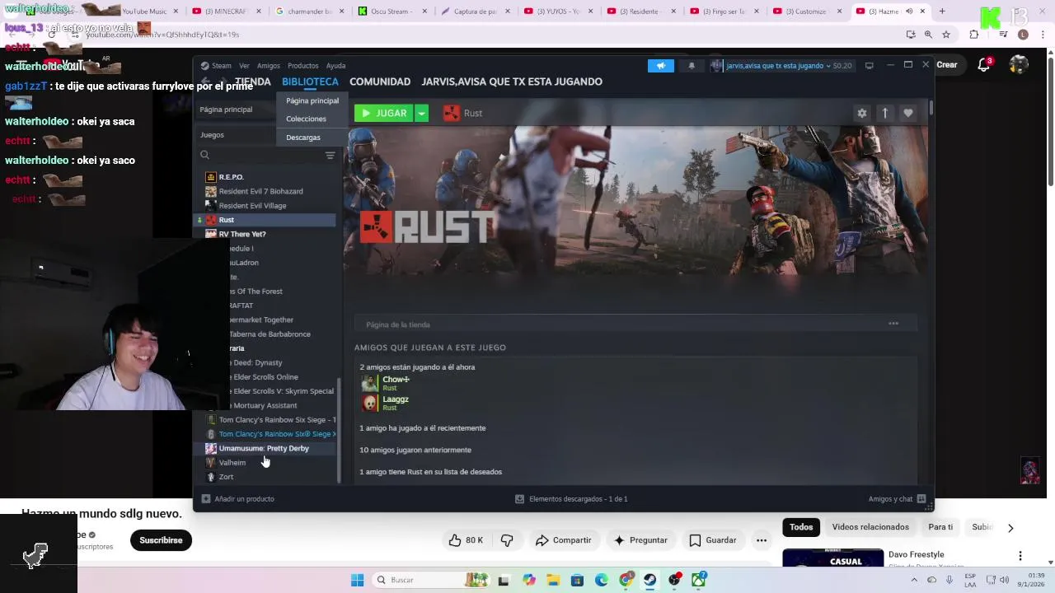The width and height of the screenshot is (1055, 593).
Task: Open Rust game settings gear icon
Action: [861, 113]
